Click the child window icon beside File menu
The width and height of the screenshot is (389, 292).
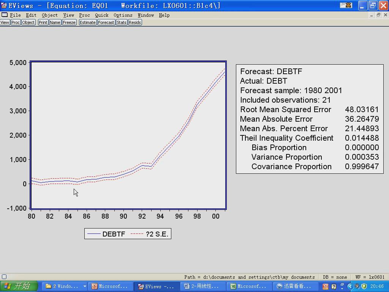[x=5, y=15]
